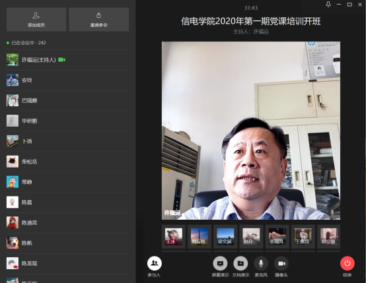The height and width of the screenshot is (283, 366).
Task: Select participant 安玲 in list
Action: coord(67,80)
